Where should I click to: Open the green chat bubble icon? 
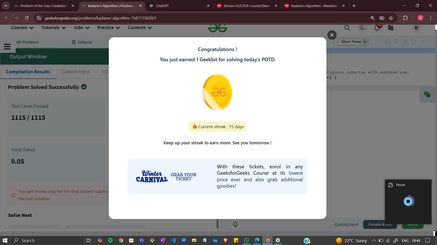(428, 95)
